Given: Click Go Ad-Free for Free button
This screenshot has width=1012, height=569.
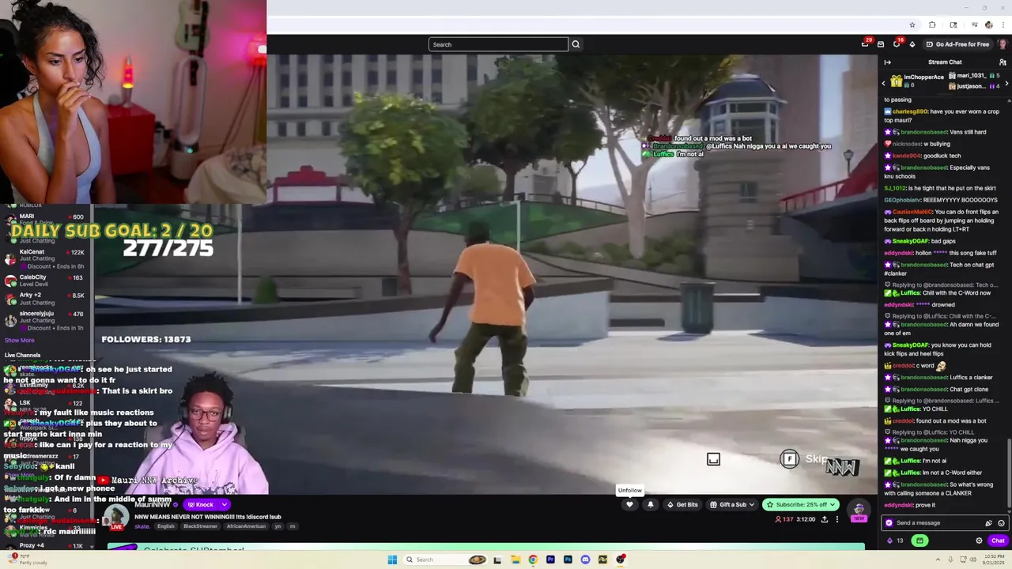Looking at the screenshot, I should coord(957,44).
